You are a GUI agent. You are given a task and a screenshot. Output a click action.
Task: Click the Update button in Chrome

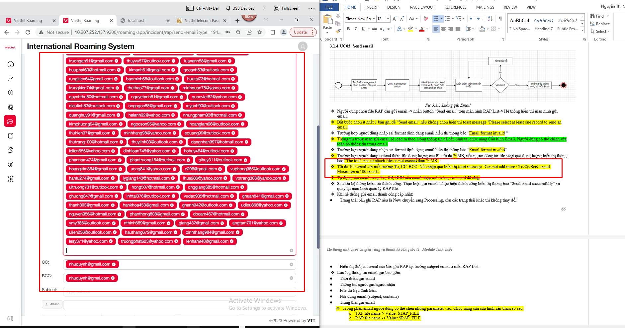click(300, 32)
